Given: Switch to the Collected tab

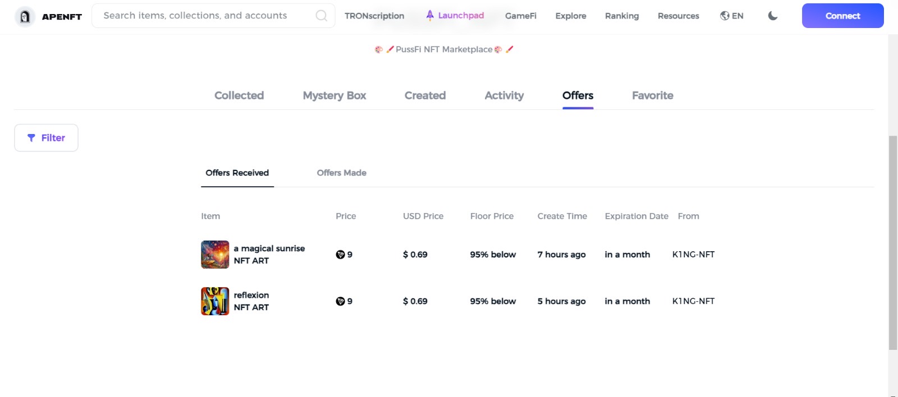Looking at the screenshot, I should (x=239, y=95).
